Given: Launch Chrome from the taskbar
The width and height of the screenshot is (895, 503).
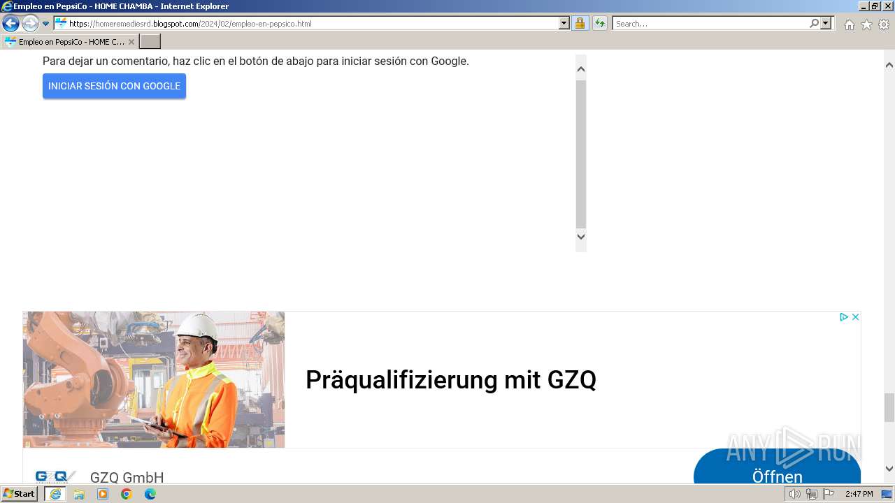Looking at the screenshot, I should coord(127,494).
